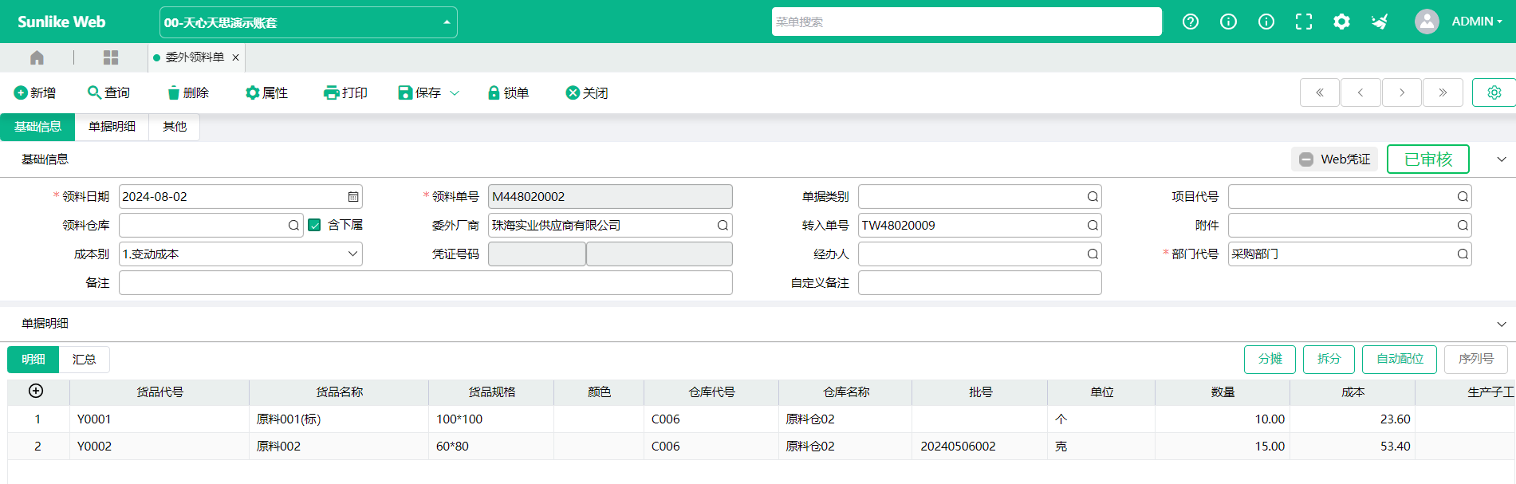1516x484 pixels.
Task: Click the 查询 search toolbar button
Action: point(108,92)
